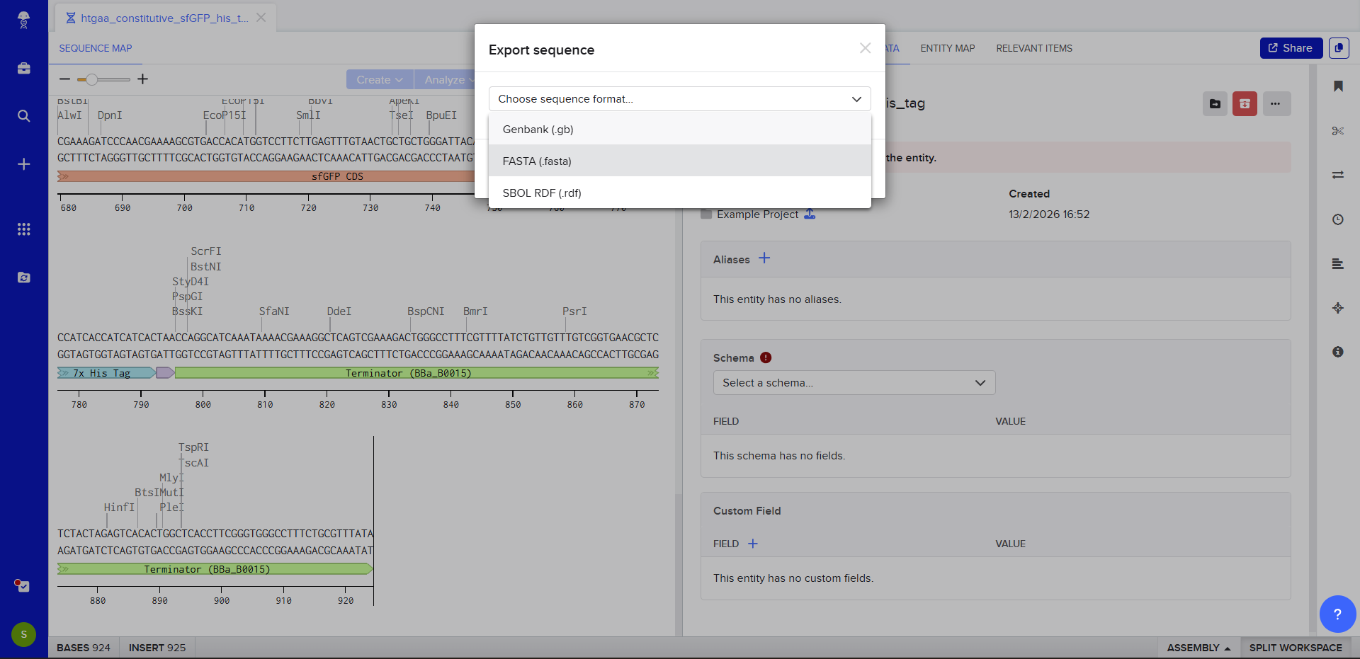Viewport: 1360px width, 659px height.
Task: Click the Share button
Action: tap(1291, 48)
